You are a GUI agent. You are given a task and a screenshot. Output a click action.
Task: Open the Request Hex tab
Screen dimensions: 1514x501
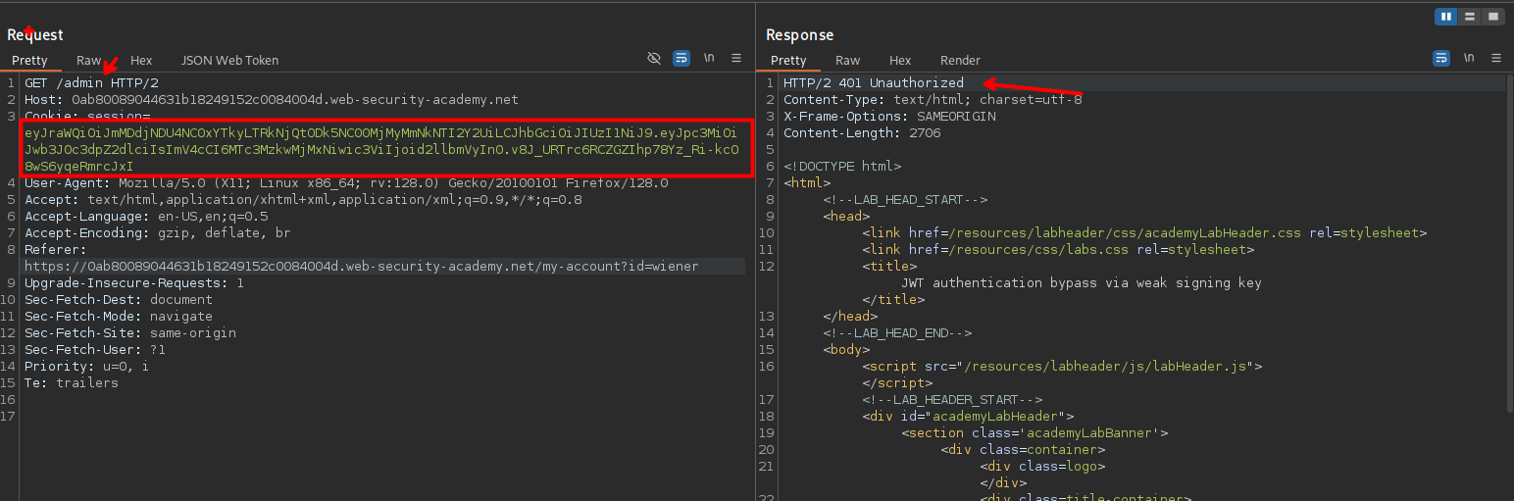[141, 61]
